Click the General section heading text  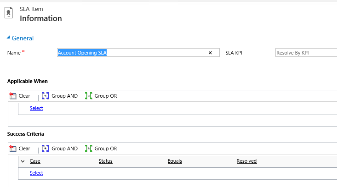(x=23, y=38)
